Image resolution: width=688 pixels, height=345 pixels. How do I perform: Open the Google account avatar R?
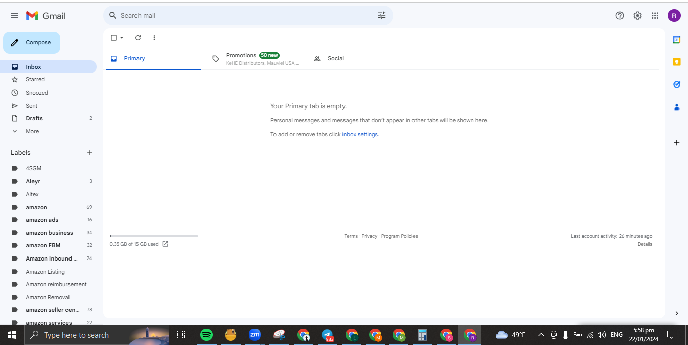pos(674,16)
